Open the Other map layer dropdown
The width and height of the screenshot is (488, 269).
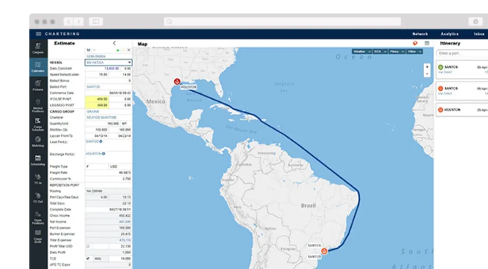click(414, 51)
